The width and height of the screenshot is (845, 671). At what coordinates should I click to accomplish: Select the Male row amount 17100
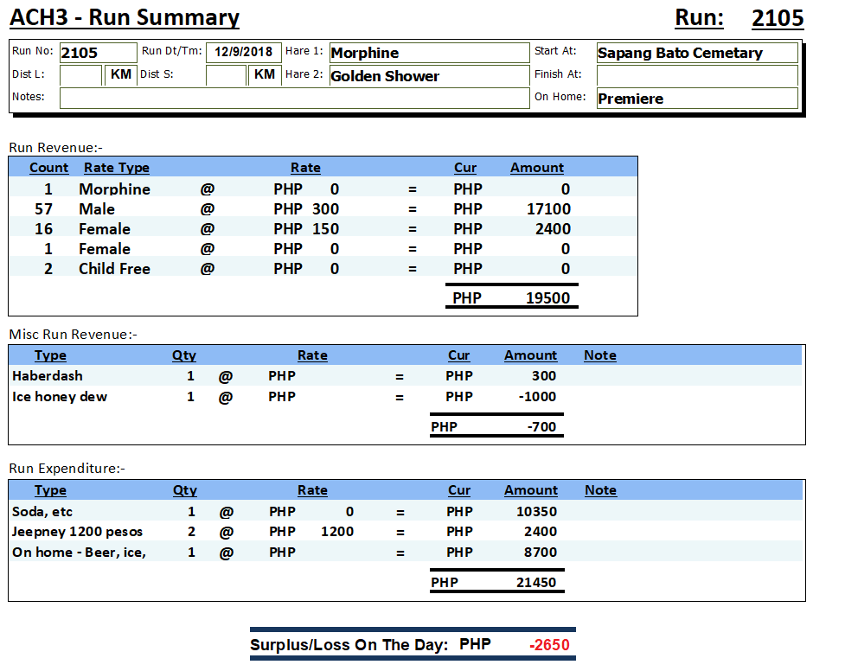coord(548,209)
